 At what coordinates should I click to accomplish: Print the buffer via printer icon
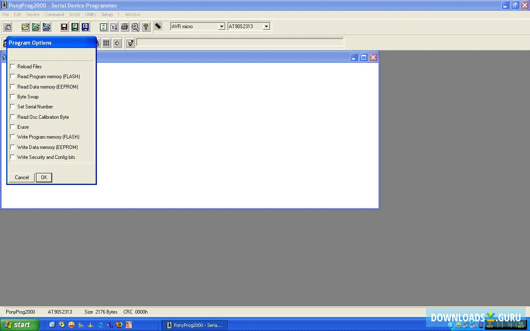click(124, 26)
